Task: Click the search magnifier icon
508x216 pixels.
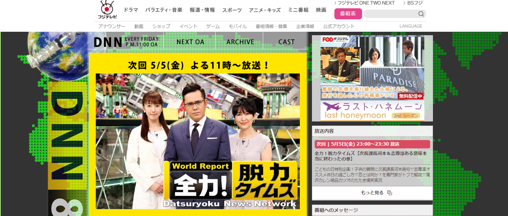Action: pos(421,14)
